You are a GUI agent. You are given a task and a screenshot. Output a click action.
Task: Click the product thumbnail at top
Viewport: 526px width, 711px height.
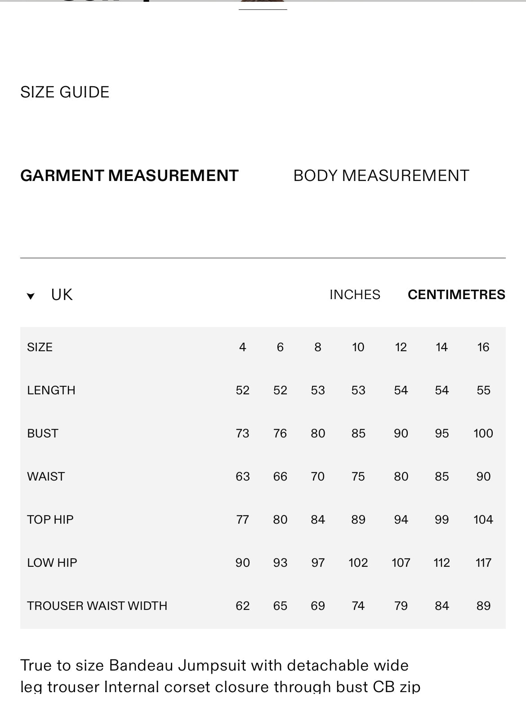point(263,4)
